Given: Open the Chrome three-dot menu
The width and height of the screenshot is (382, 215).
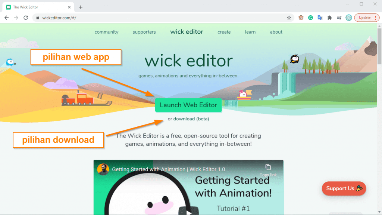Looking at the screenshot, I should coord(375,18).
